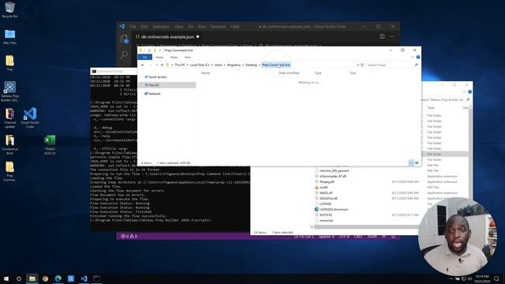
Task: Select the LICENSES.chromium file in back explorer
Action: (x=333, y=209)
